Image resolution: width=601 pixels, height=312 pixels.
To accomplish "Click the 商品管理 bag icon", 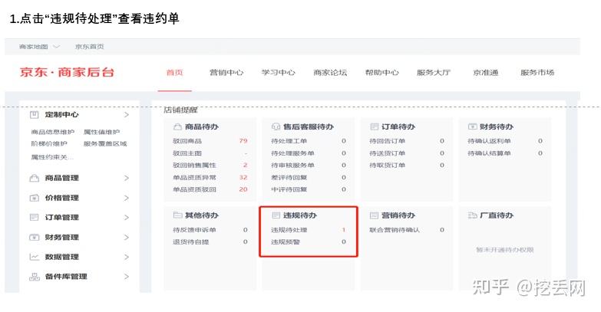I will (34, 178).
